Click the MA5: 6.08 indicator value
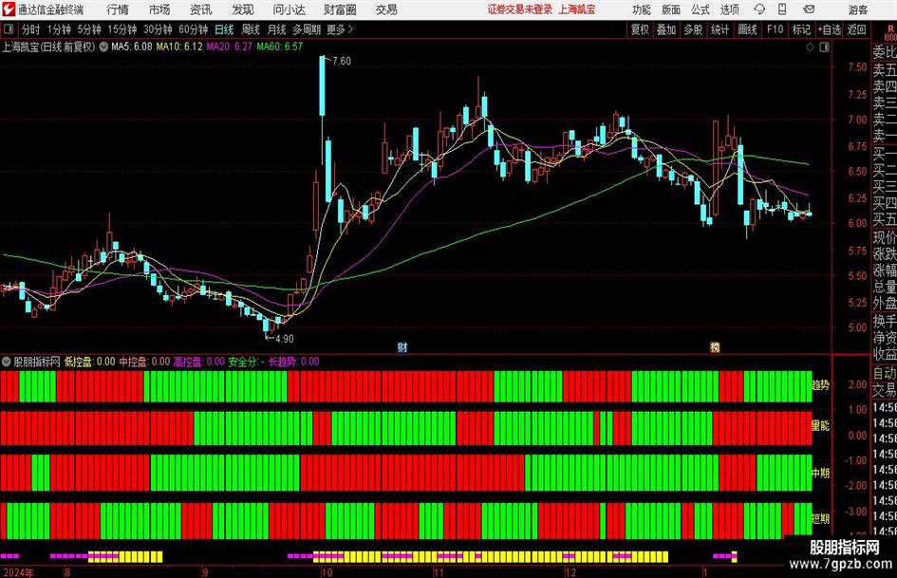The image size is (897, 578). click(132, 47)
